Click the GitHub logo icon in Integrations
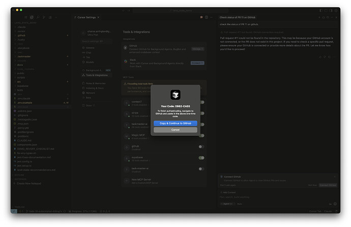The image size is (351, 227). [x=126, y=47]
